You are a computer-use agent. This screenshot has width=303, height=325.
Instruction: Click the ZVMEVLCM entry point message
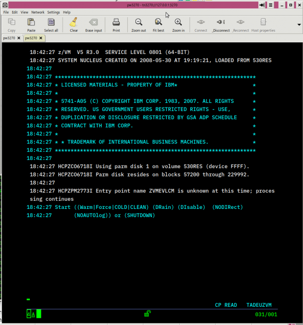pos(152,191)
